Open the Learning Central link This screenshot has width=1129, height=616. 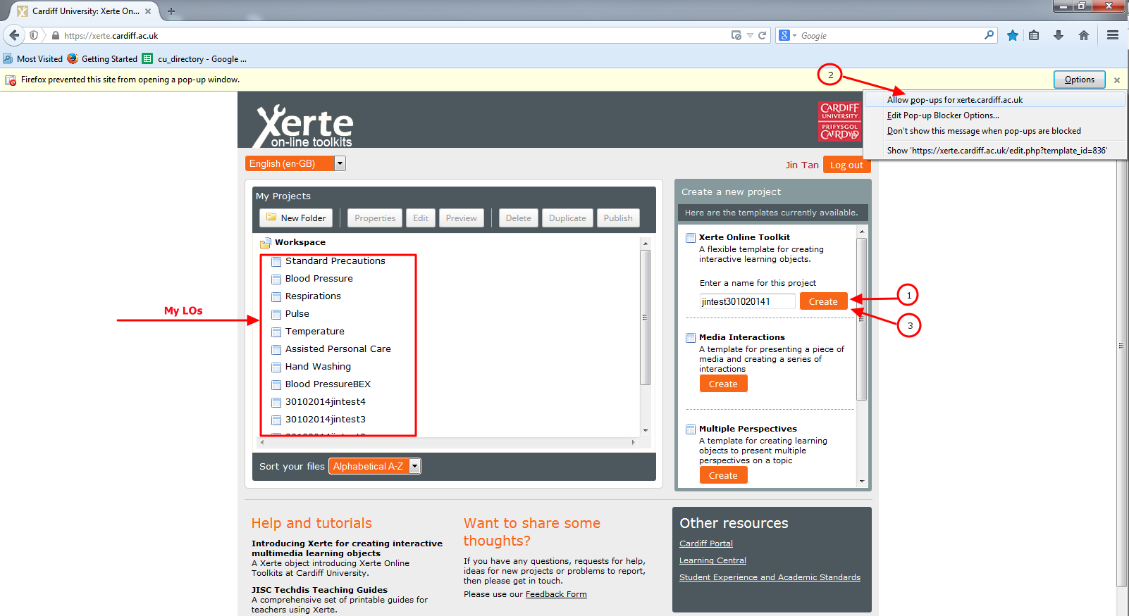(712, 560)
